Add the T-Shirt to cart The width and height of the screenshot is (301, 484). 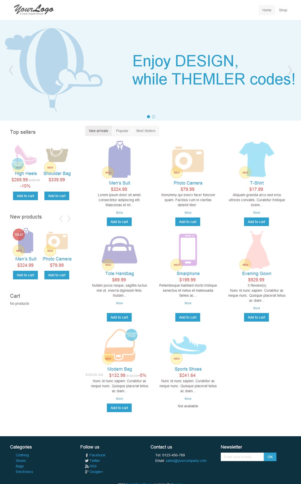pyautogui.click(x=256, y=222)
